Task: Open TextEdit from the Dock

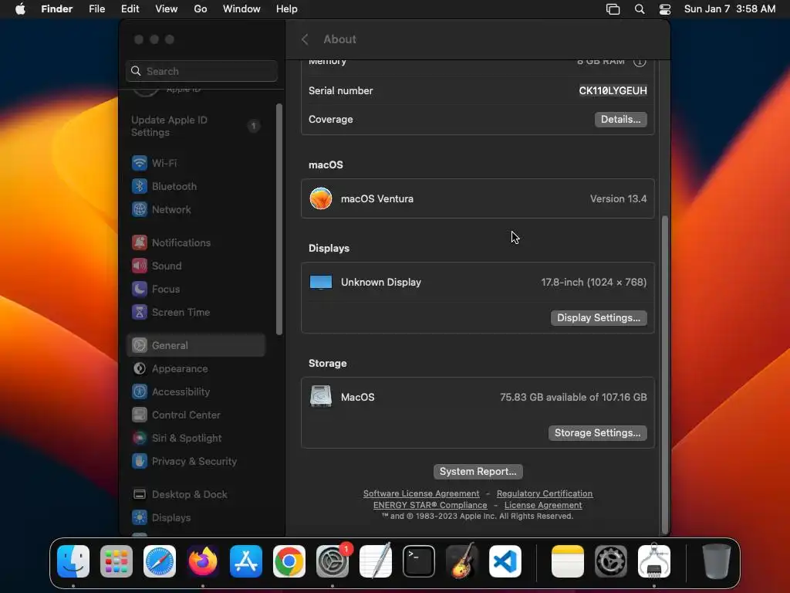Action: point(376,561)
